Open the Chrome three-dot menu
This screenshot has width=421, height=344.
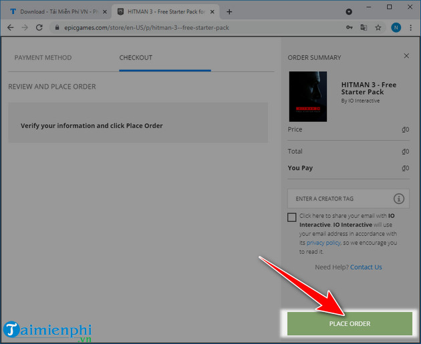coord(411,27)
